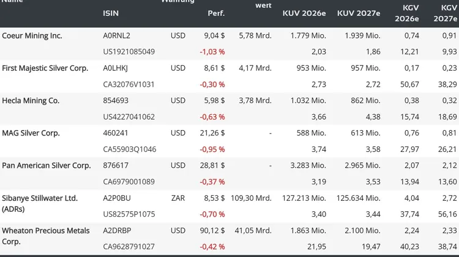Screen dimensions: 459x257
Task: Click KGV value 56,16
Action: (447, 214)
